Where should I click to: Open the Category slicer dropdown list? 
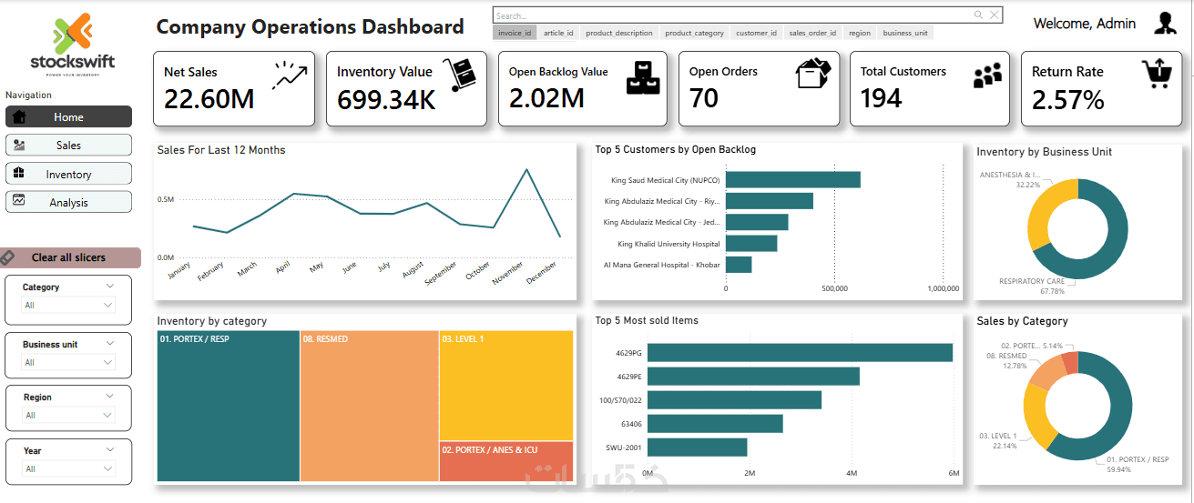69,306
